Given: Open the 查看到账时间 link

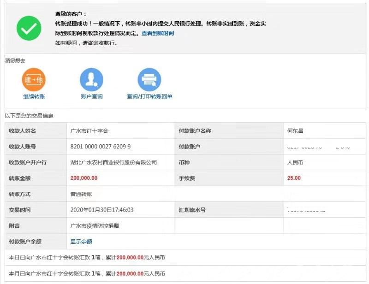Looking at the screenshot, I should click(x=158, y=34).
